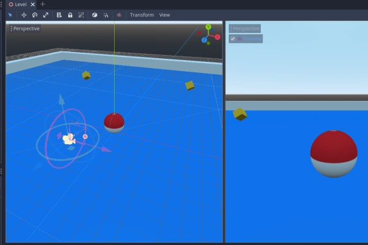This screenshot has height=245, width=368.
Task: Click the blue Z axis on view gizmo
Action: [x=204, y=40]
